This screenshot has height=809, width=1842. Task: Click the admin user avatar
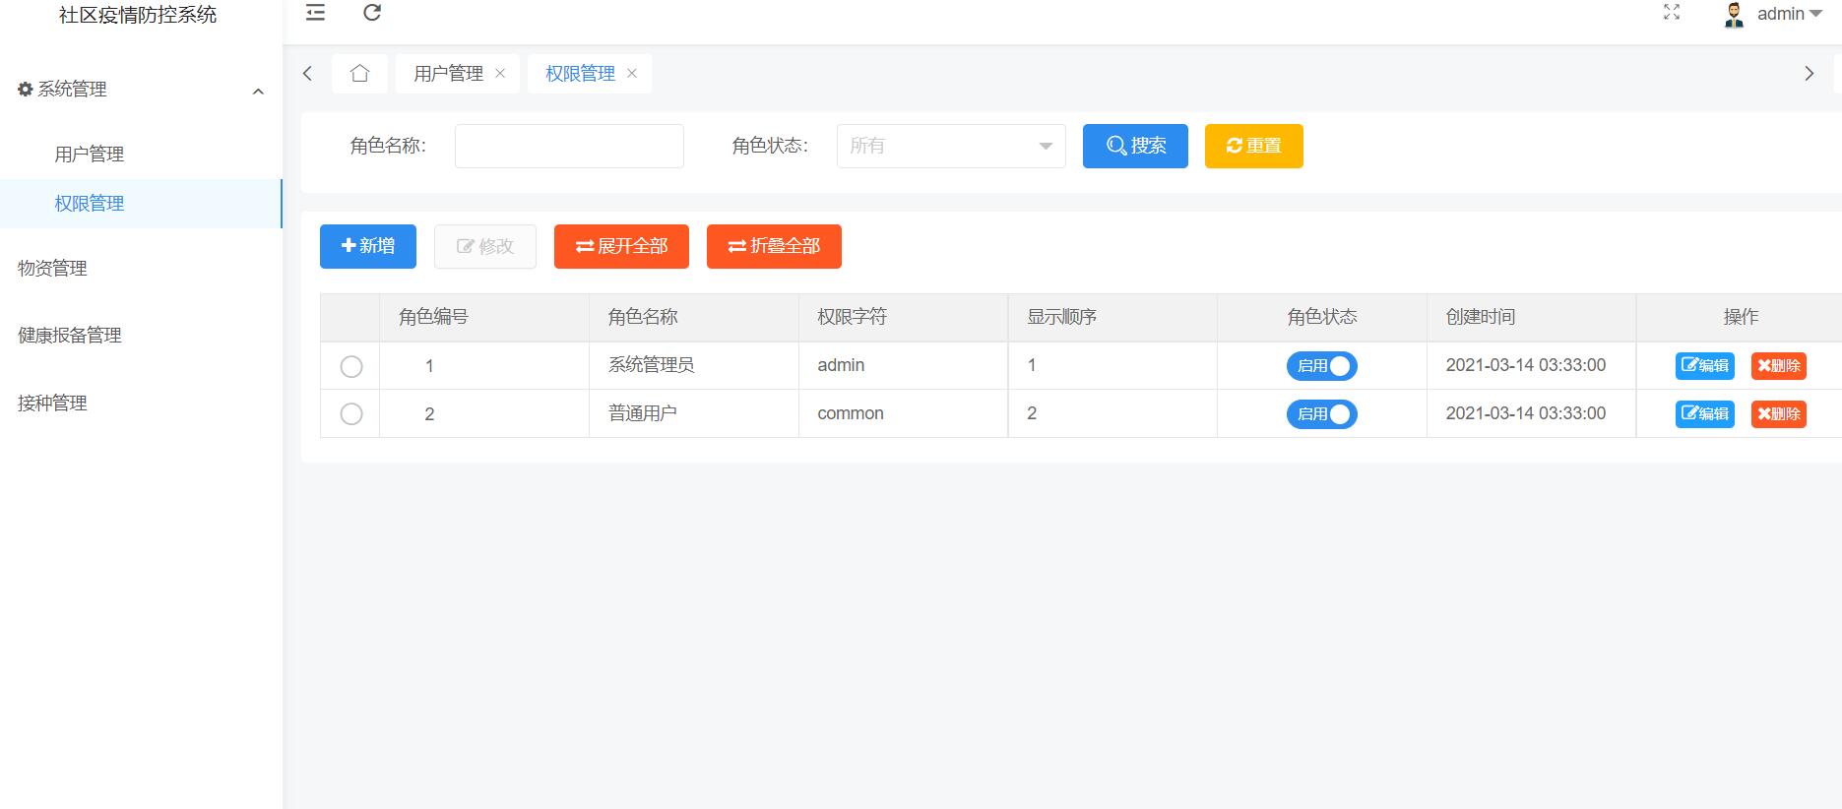click(1734, 15)
